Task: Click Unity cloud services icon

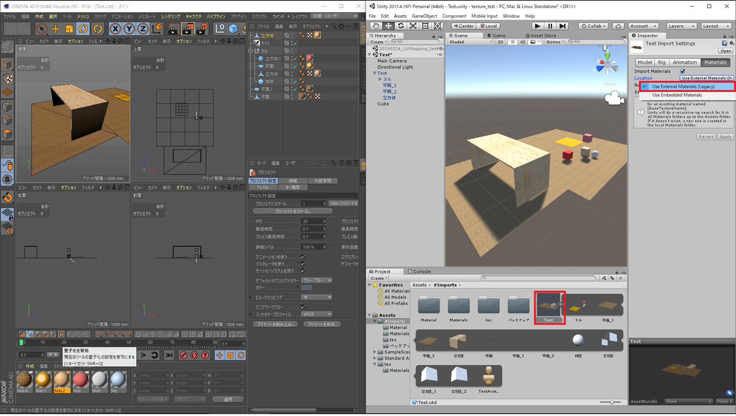Action: tap(618, 26)
